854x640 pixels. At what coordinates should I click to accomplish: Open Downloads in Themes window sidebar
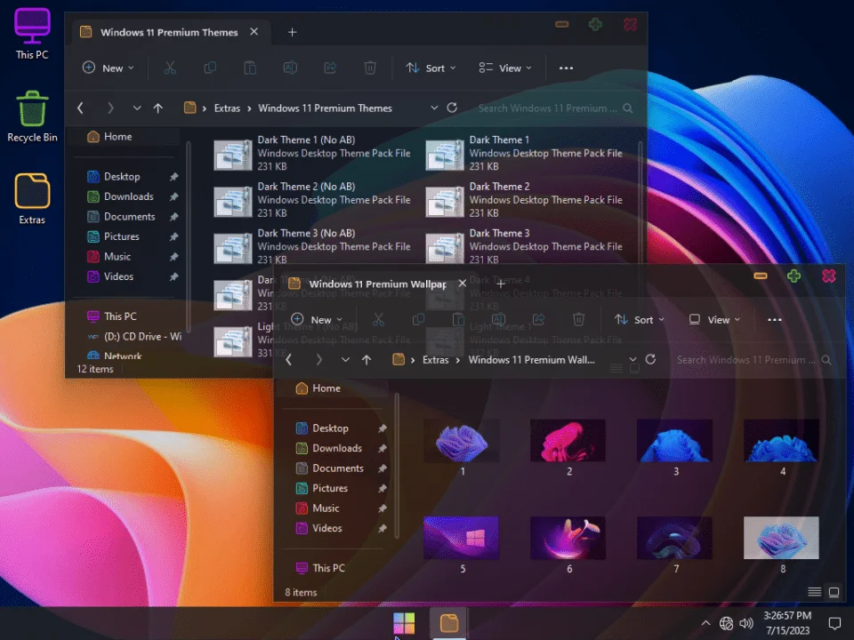(x=128, y=196)
